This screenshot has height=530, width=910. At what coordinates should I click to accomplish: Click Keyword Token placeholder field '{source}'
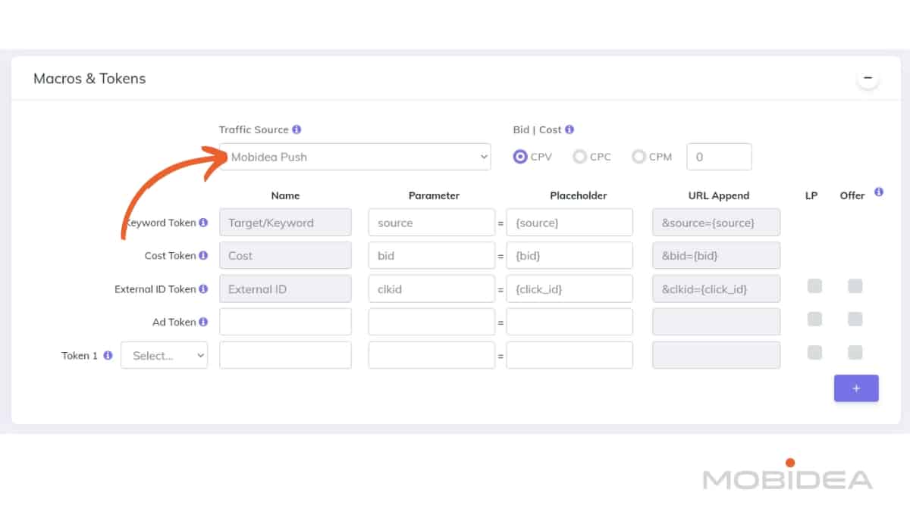tap(570, 223)
